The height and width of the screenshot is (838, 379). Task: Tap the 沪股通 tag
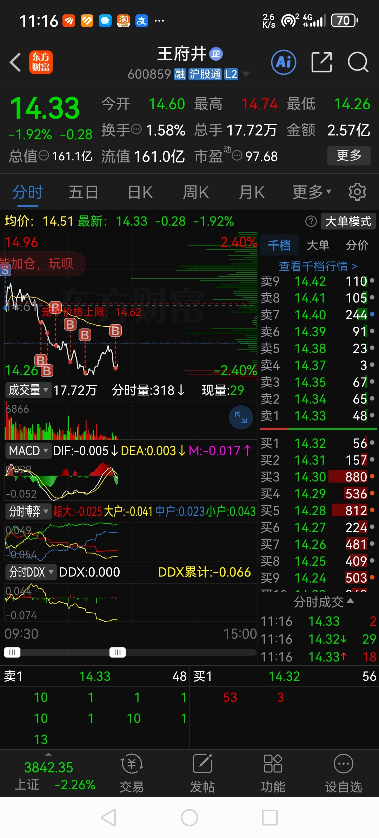[x=205, y=74]
